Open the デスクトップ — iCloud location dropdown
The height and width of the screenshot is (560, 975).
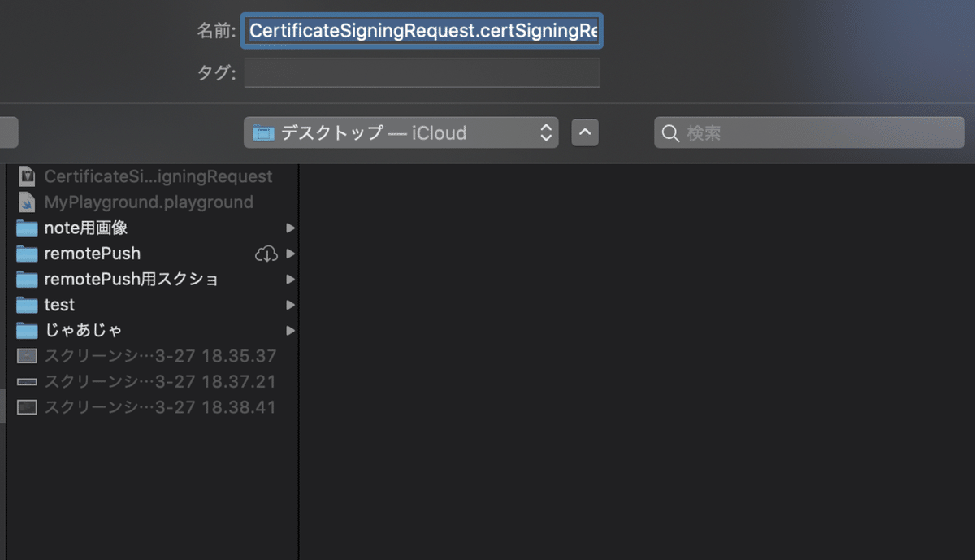coord(401,132)
